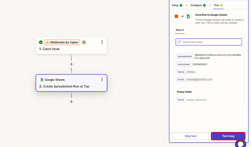Select the 1. Catch Hook step card
The image size is (251, 147).
pyautogui.click(x=71, y=46)
